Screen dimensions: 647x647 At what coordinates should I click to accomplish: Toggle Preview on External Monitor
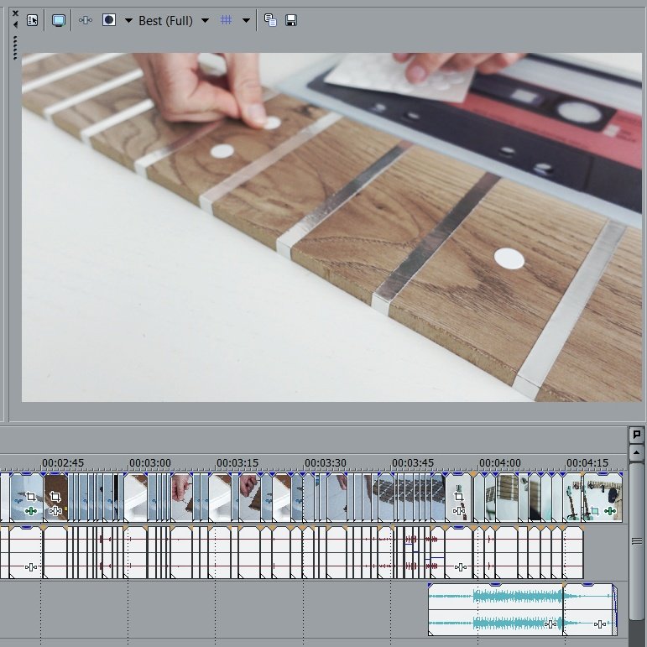point(58,20)
